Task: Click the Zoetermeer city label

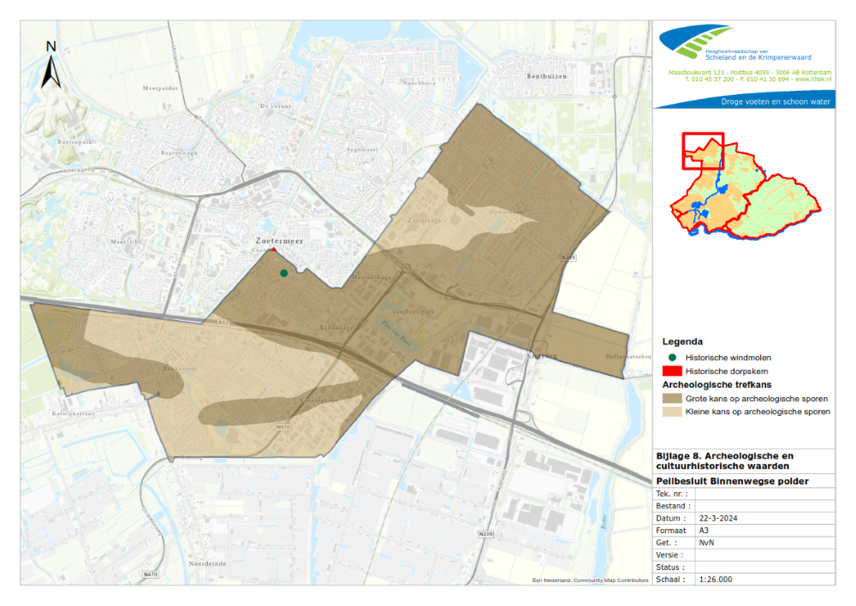Action: coord(279,241)
